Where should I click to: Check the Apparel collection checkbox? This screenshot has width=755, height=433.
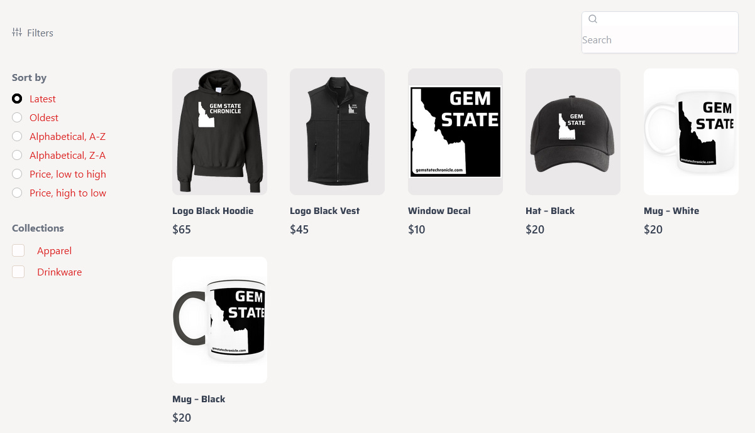click(x=18, y=250)
